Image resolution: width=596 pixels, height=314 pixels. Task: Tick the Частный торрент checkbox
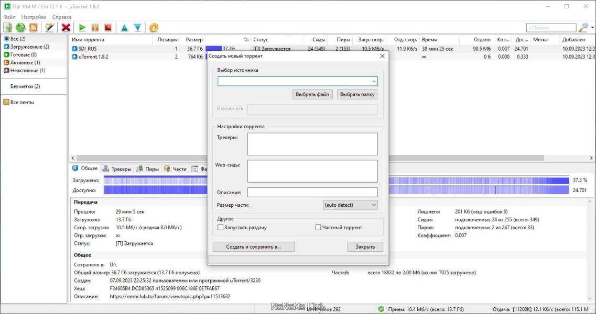click(x=318, y=228)
